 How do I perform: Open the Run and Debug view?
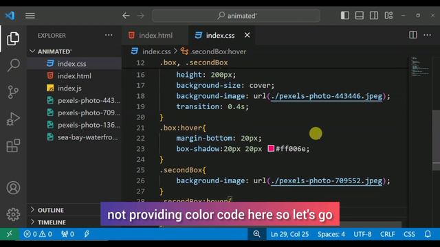click(x=13, y=119)
